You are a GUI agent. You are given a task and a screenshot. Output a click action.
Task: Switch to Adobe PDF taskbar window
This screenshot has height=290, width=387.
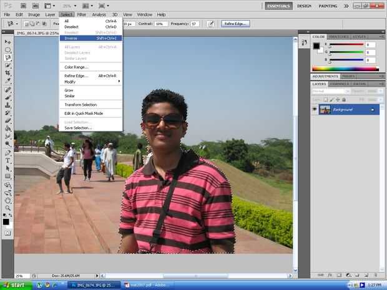coord(147,285)
